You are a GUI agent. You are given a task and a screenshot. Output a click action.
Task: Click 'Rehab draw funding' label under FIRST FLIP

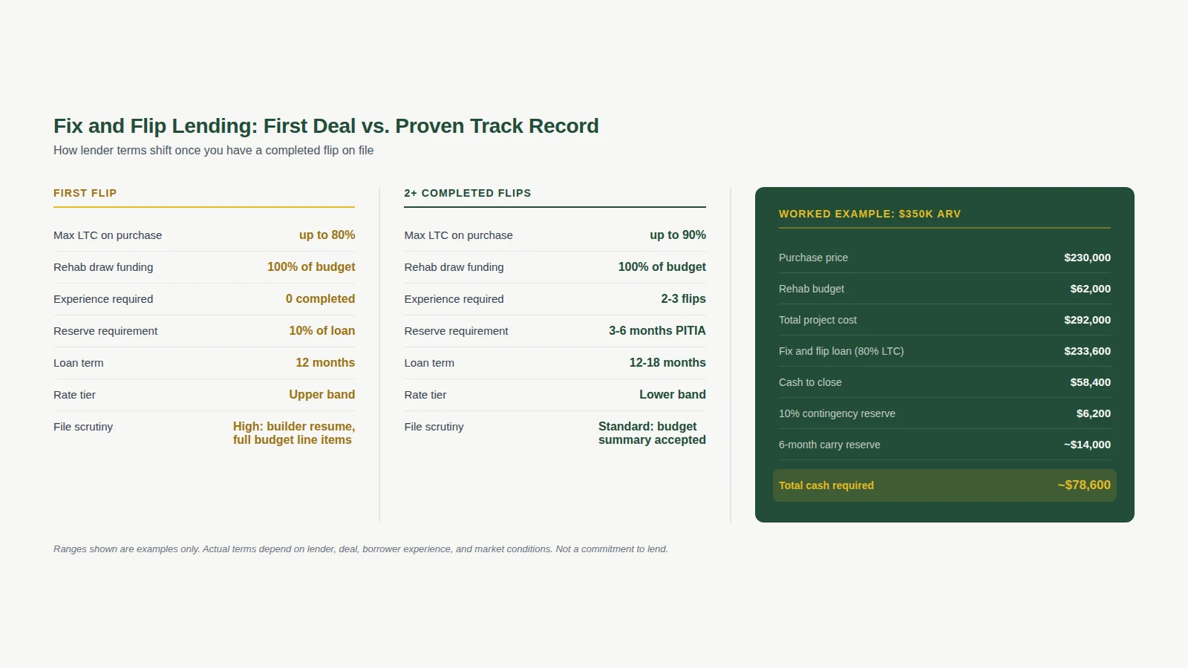pos(103,267)
